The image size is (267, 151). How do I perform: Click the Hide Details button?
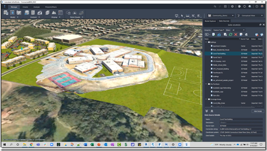click(257, 111)
